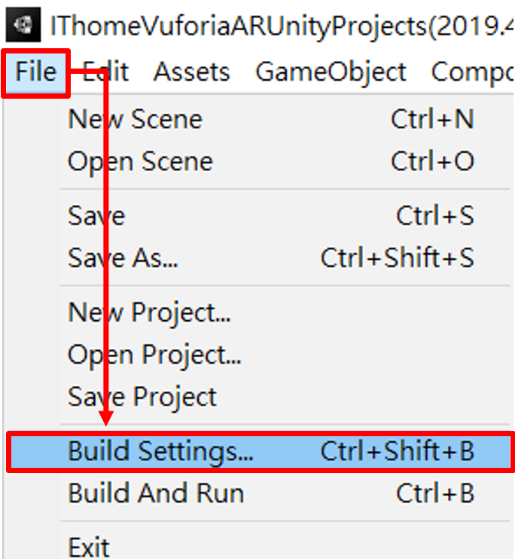Open the GameObject menu
The image size is (515, 559).
coord(331,72)
